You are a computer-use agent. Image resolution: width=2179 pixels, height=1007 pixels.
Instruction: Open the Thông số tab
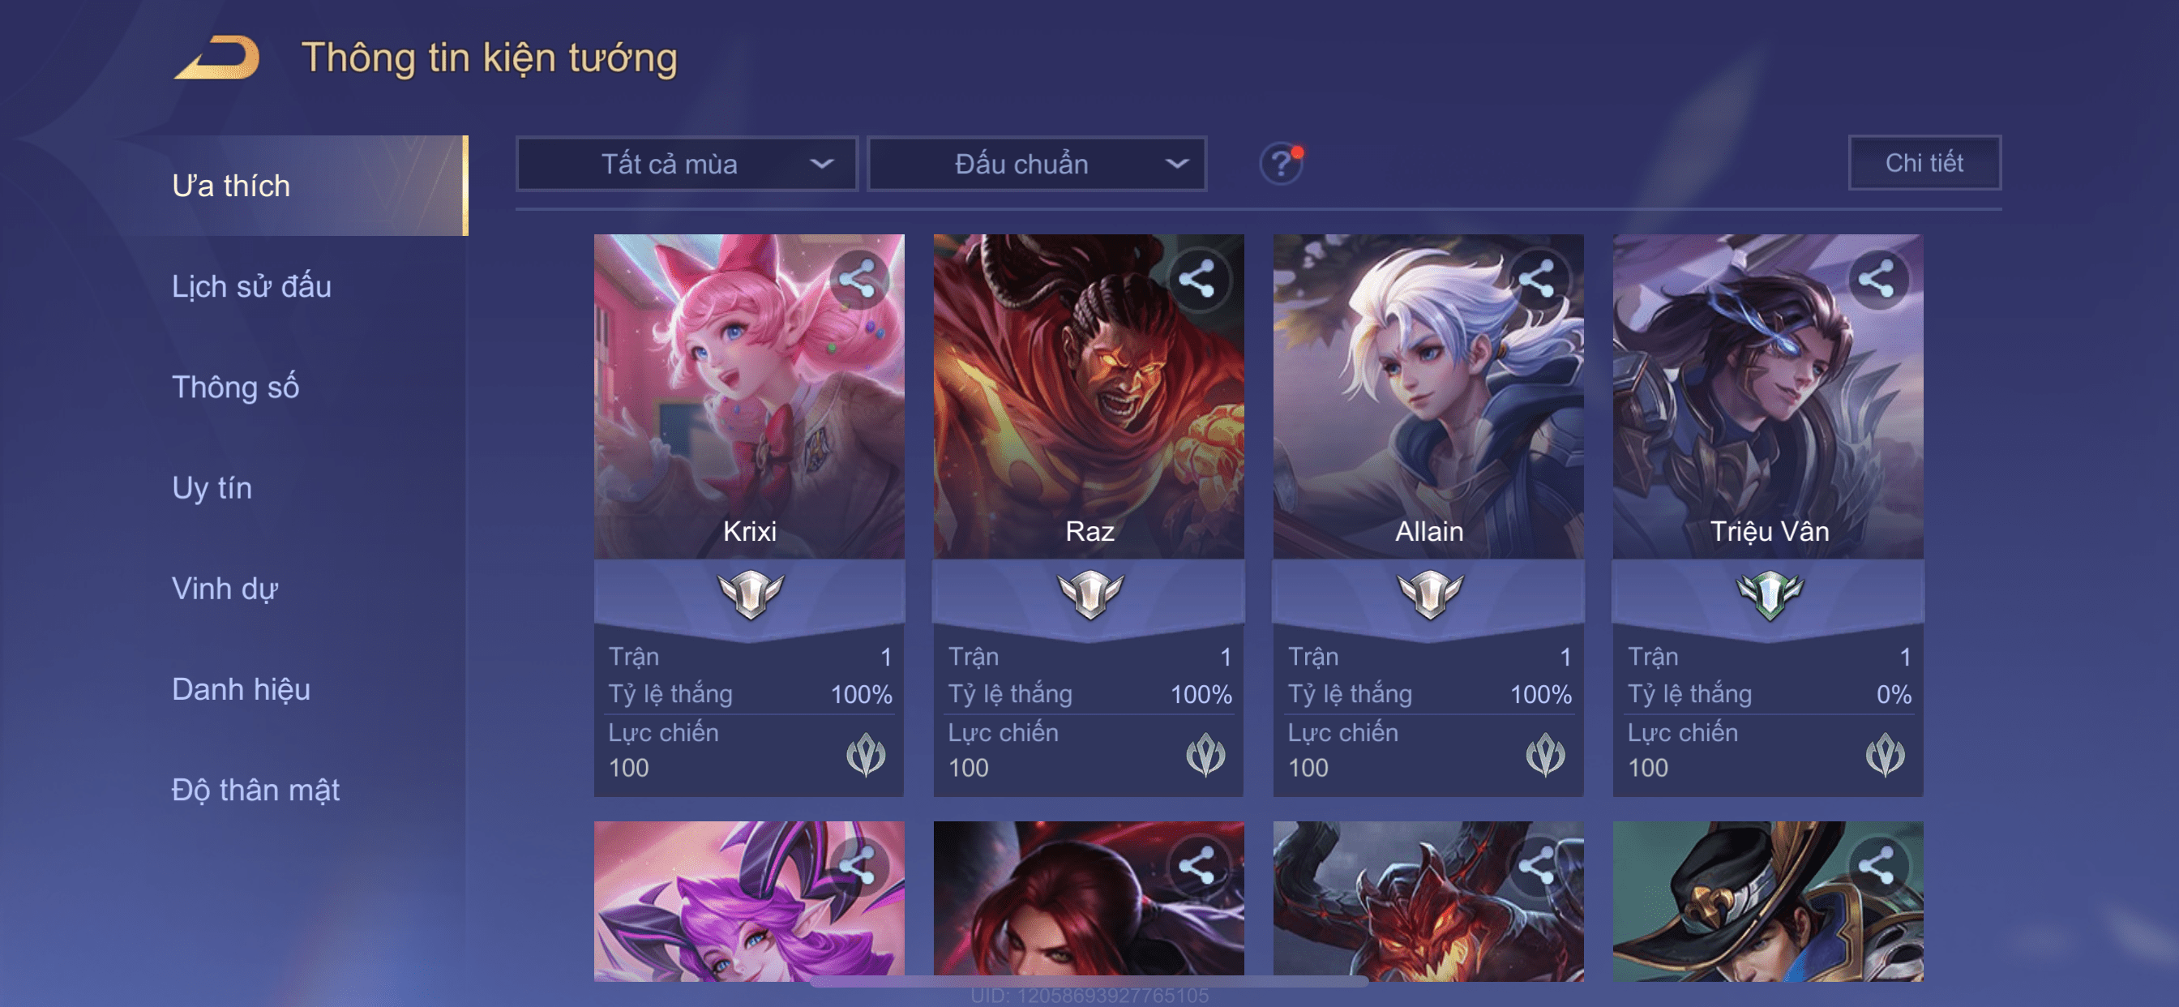[x=235, y=387]
